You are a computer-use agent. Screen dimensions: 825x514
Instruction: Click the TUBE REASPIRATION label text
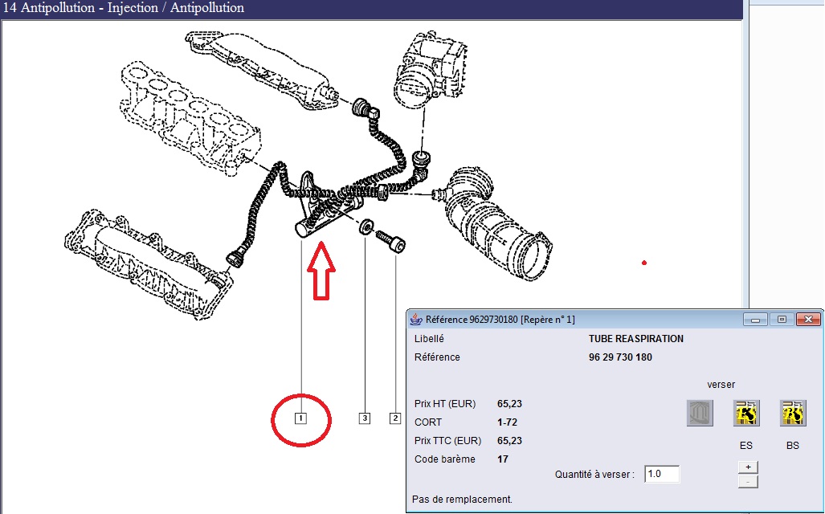(x=635, y=339)
